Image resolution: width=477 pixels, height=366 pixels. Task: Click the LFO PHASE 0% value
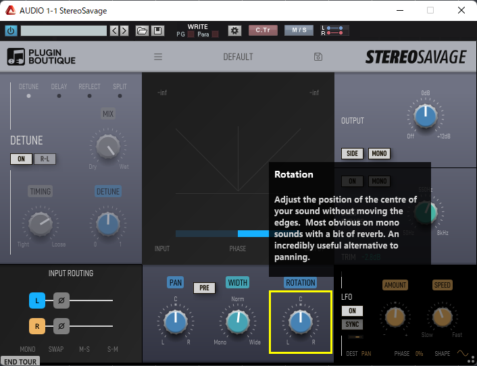click(x=419, y=354)
